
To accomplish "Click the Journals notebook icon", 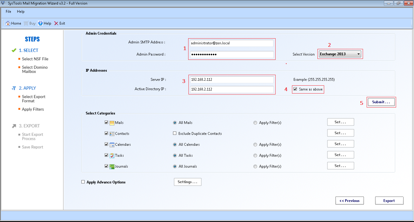I will 112,166.
